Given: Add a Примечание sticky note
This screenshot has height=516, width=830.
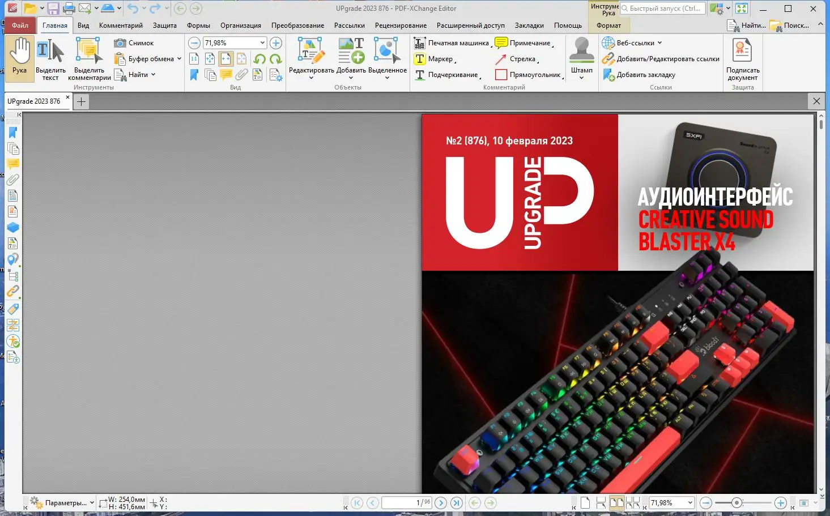Looking at the screenshot, I should pos(523,43).
